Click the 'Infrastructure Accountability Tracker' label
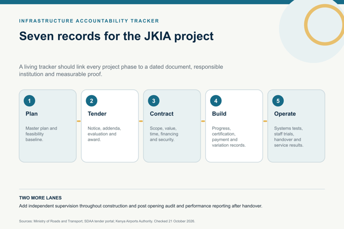The height and width of the screenshot is (229, 344). 89,21
